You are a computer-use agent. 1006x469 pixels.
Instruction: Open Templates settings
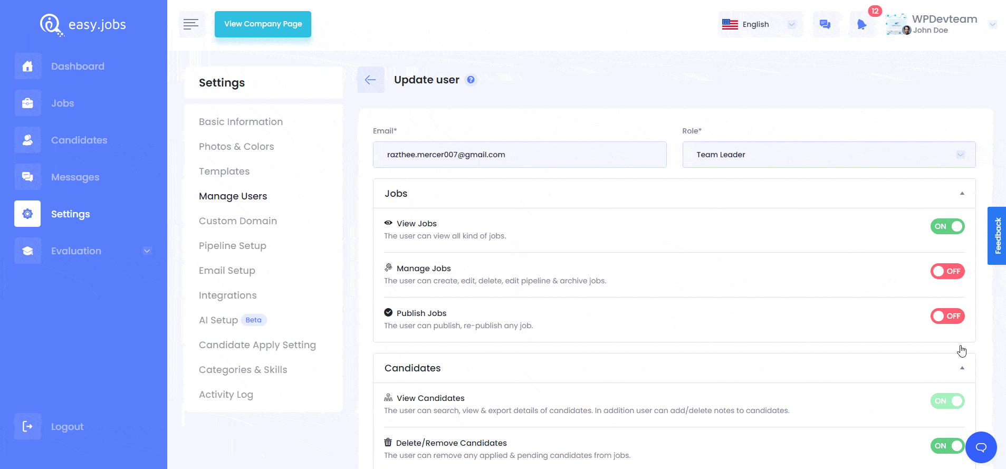tap(224, 171)
